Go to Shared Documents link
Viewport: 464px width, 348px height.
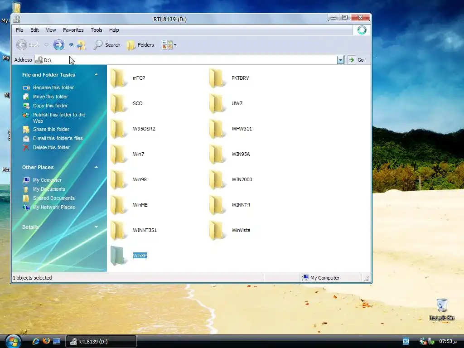click(53, 198)
